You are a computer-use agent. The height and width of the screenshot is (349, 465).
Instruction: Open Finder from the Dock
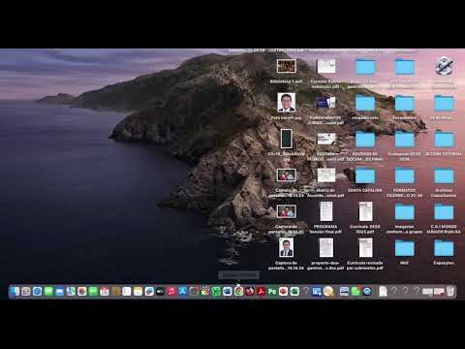click(x=15, y=292)
